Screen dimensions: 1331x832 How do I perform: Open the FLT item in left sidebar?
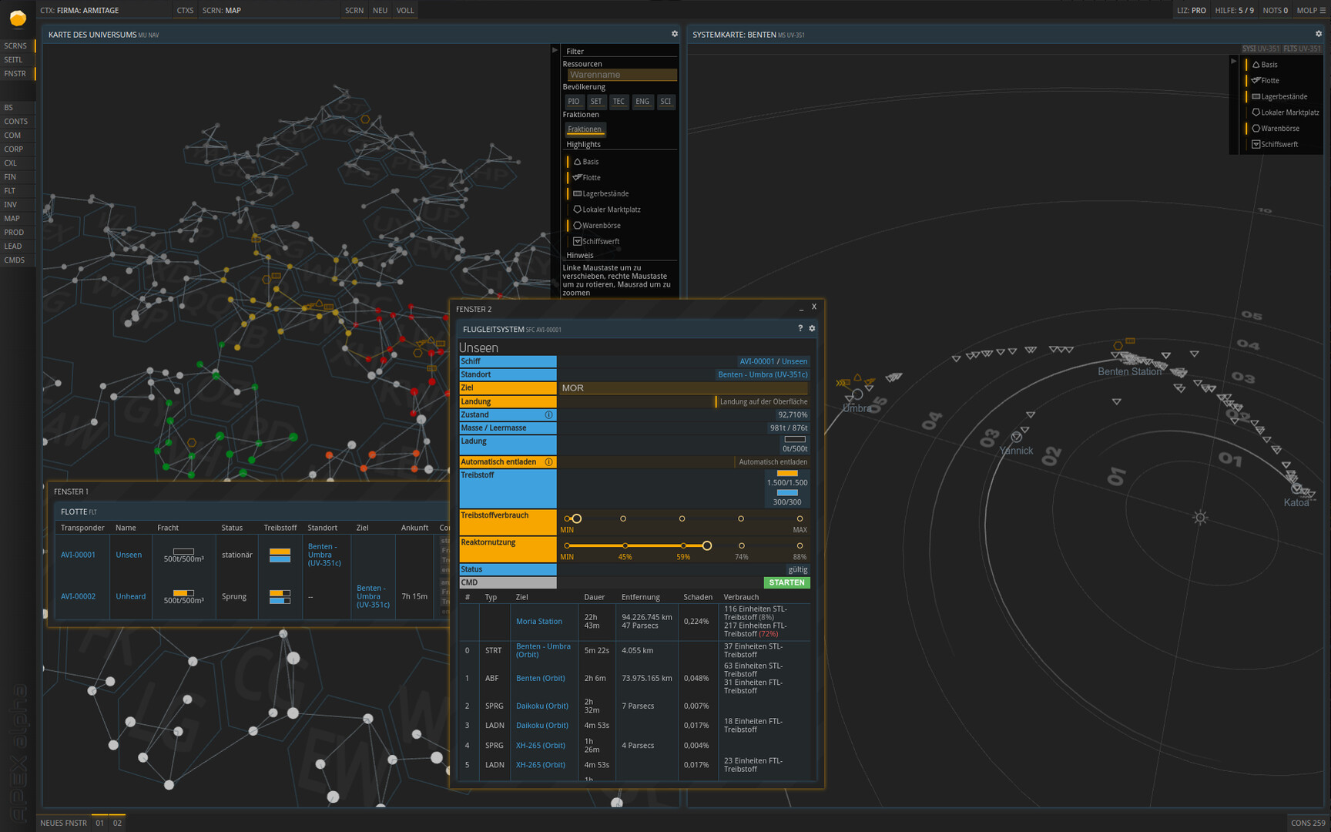point(10,191)
